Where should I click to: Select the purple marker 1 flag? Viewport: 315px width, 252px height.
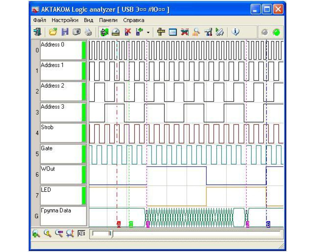coord(148,224)
